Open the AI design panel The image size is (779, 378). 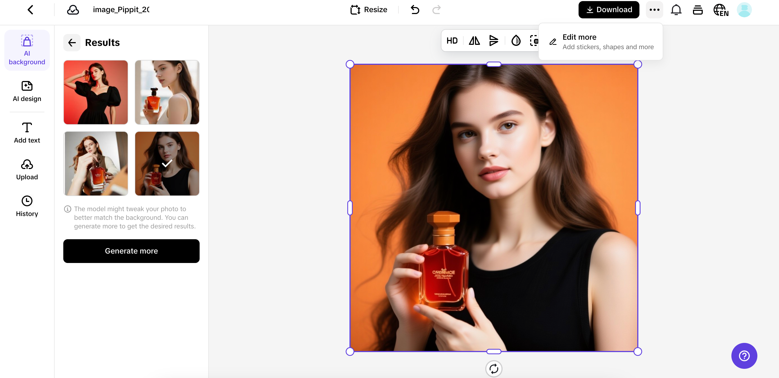[x=27, y=91]
